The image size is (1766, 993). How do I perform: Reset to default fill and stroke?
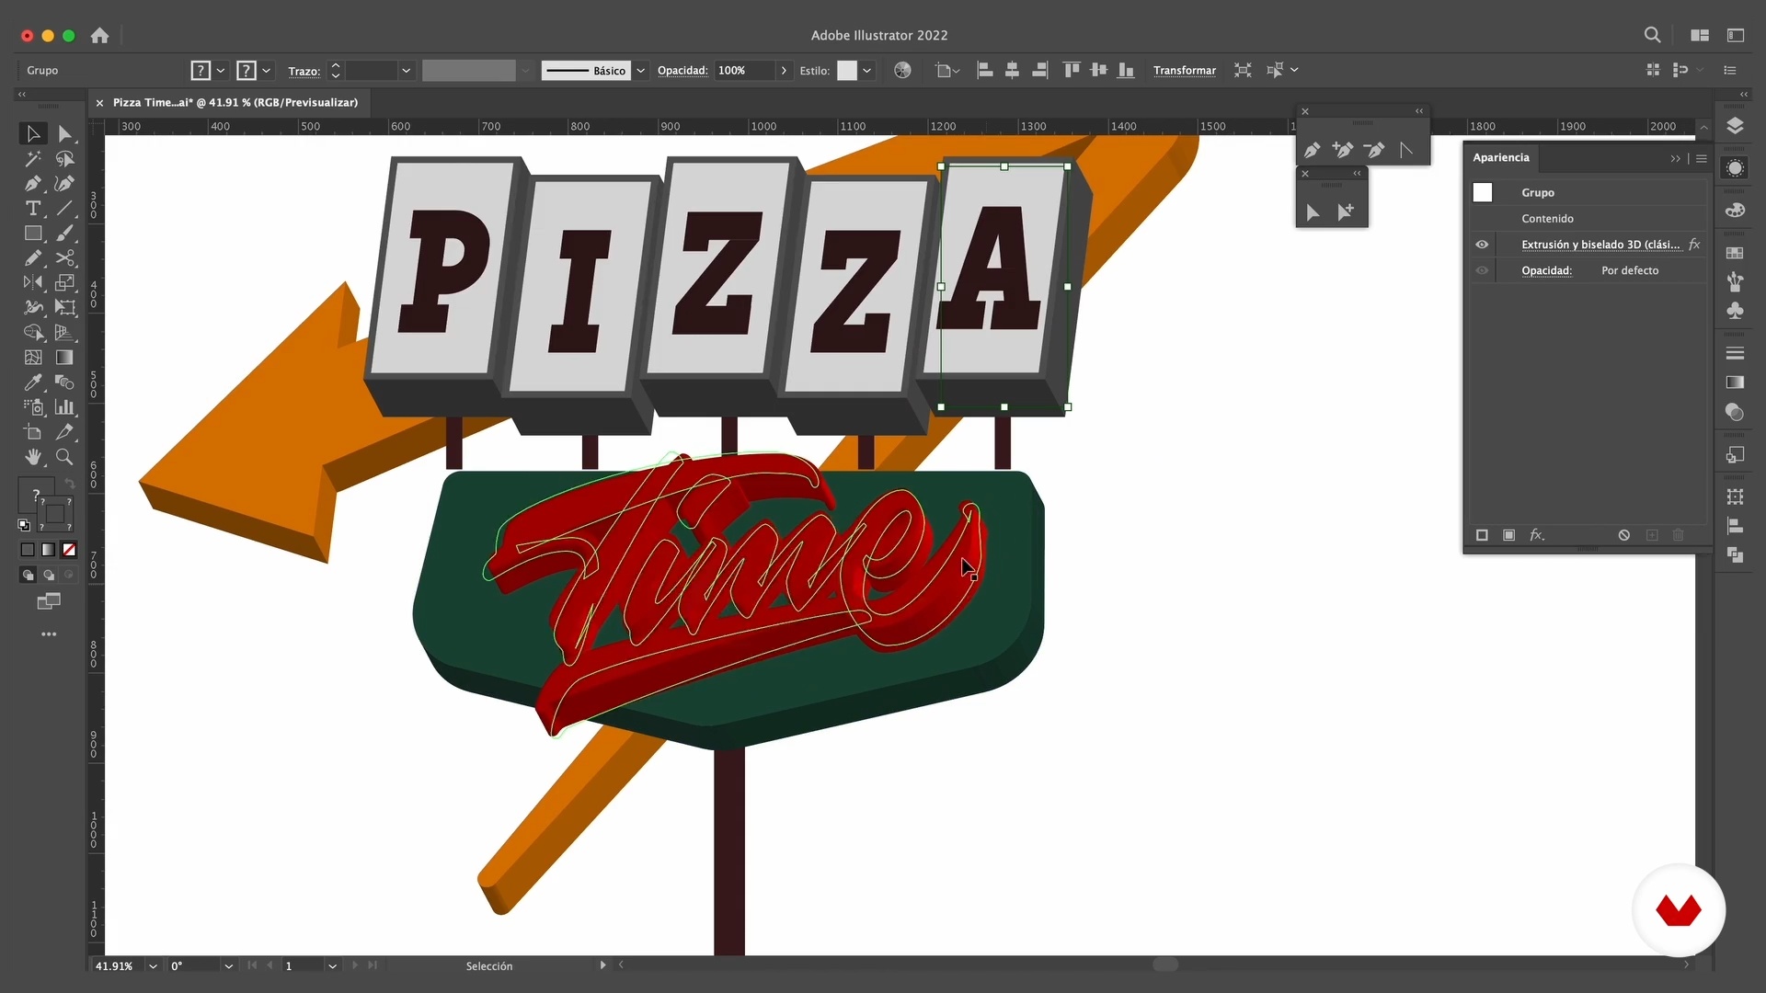[24, 525]
